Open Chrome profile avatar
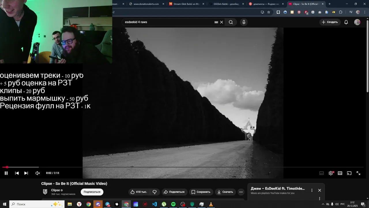The height and width of the screenshot is (208, 369). (x=358, y=12)
